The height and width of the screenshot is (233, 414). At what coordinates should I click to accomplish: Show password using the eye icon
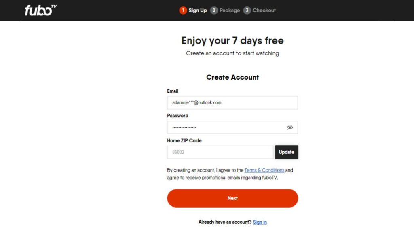290,127
